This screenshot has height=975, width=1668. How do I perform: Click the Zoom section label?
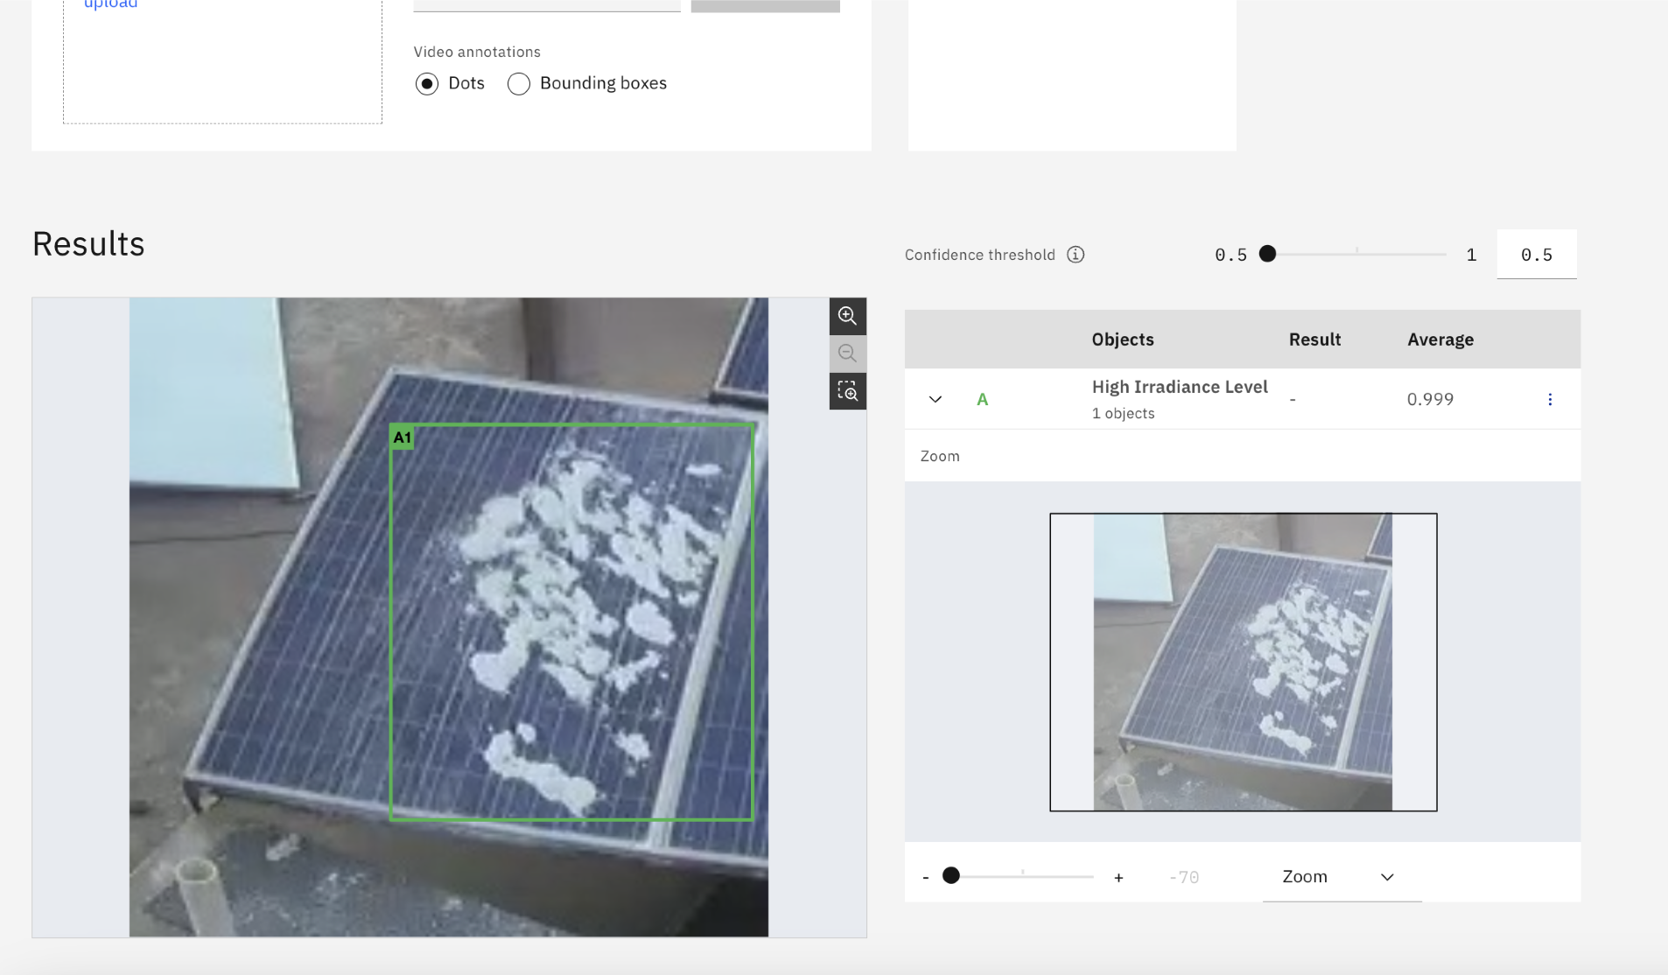tap(940, 456)
